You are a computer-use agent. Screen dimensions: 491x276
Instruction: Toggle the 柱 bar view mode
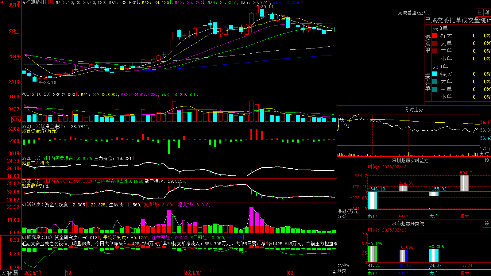click(479, 13)
